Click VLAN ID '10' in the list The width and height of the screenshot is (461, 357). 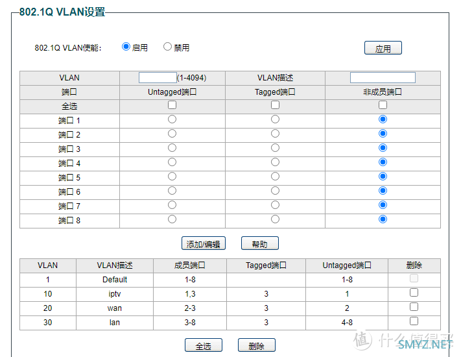click(x=47, y=294)
